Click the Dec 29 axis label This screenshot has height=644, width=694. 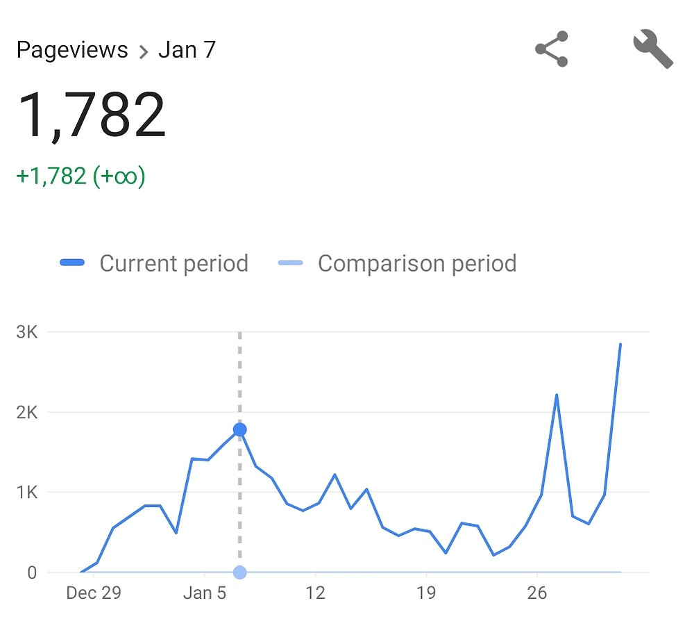tap(94, 593)
